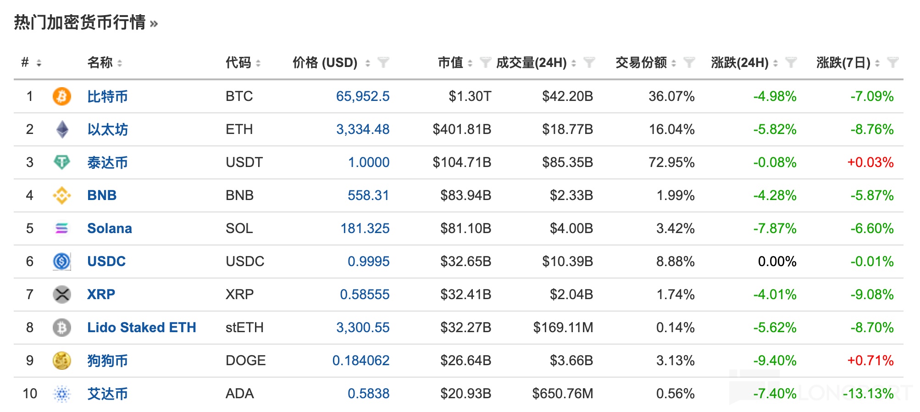The image size is (920, 412).
Task: Click the Ethereum diamond logo icon
Action: click(x=62, y=129)
